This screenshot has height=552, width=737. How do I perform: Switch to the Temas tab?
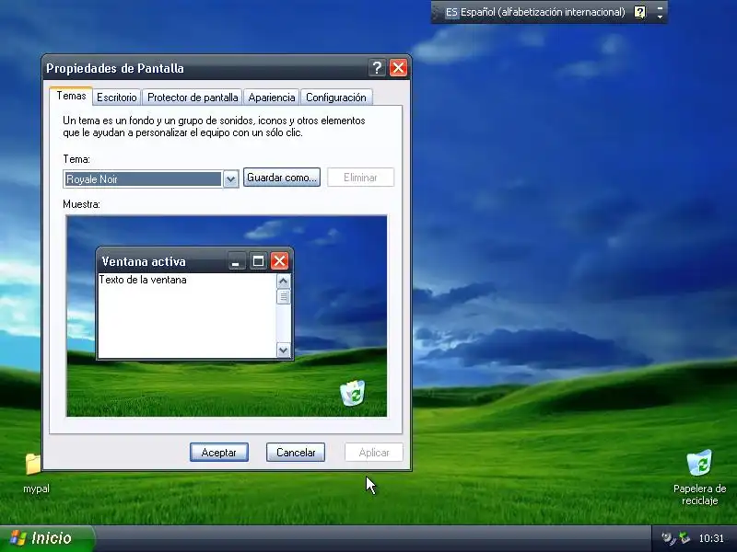click(x=71, y=96)
